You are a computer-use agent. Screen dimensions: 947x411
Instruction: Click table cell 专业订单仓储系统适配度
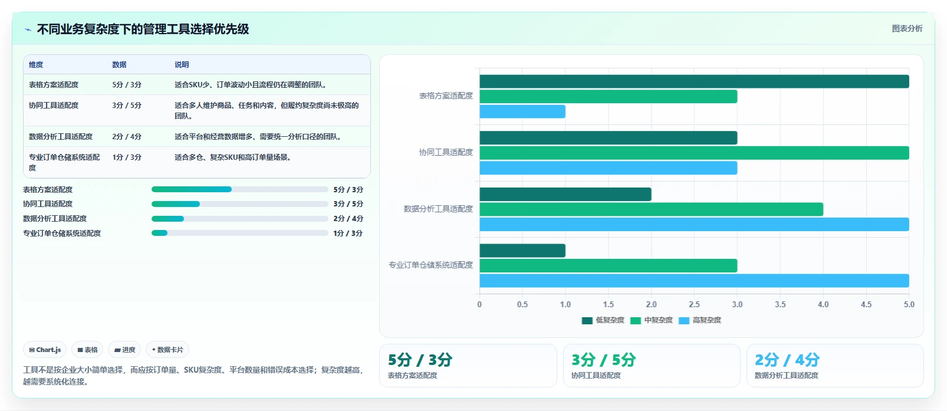pos(64,163)
